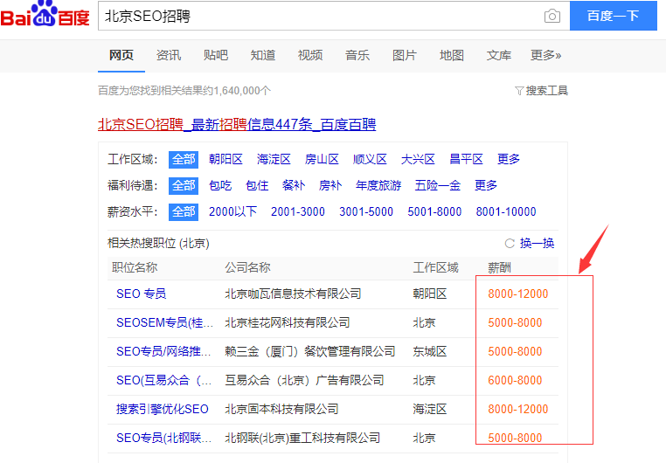This screenshot has height=463, width=666.
Task: Open the SEO 专员 job listing
Action: pos(141,294)
